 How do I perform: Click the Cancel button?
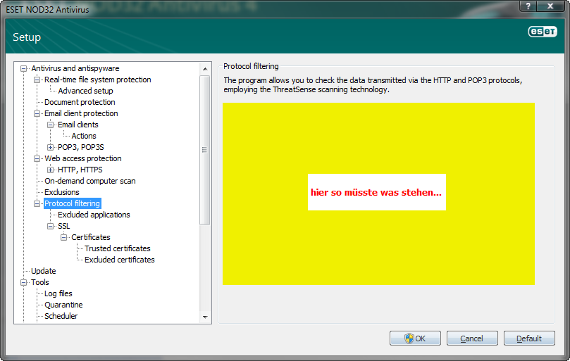(x=472, y=338)
